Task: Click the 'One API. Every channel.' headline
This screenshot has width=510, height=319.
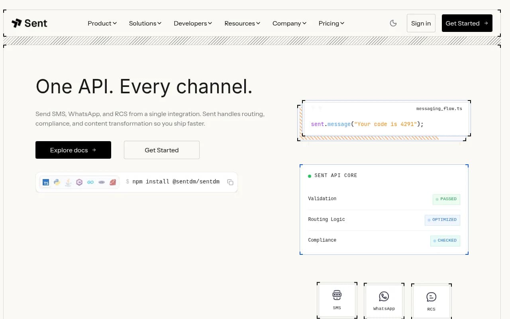Action: [144, 87]
